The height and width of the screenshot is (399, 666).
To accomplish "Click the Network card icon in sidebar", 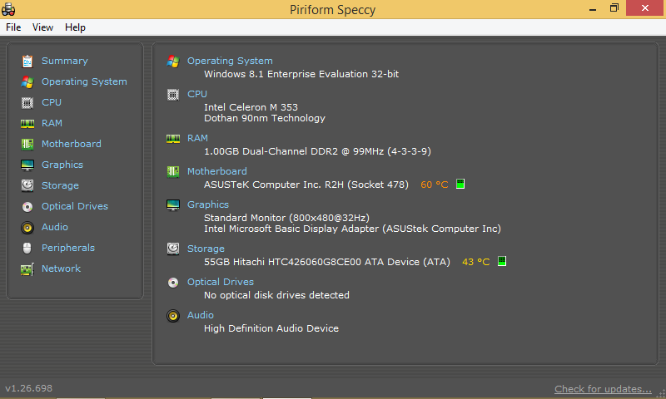I will pyautogui.click(x=27, y=268).
